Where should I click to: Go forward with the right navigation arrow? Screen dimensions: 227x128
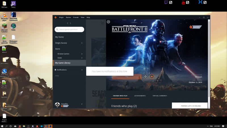coord(70,23)
